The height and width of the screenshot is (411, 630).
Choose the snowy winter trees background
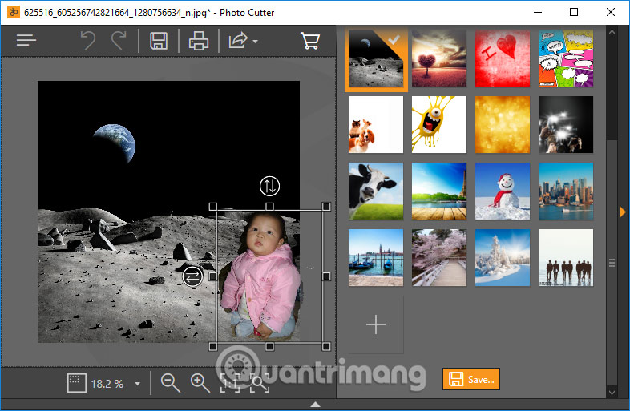tap(503, 257)
